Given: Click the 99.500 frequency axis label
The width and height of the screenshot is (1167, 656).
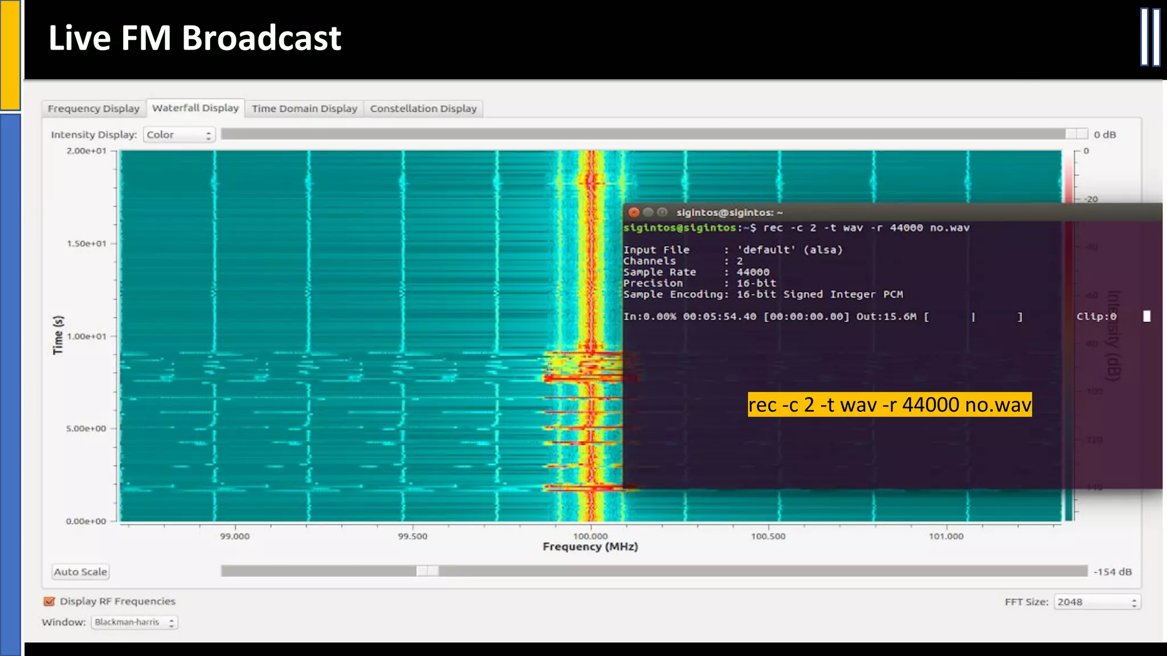Looking at the screenshot, I should click(x=413, y=536).
